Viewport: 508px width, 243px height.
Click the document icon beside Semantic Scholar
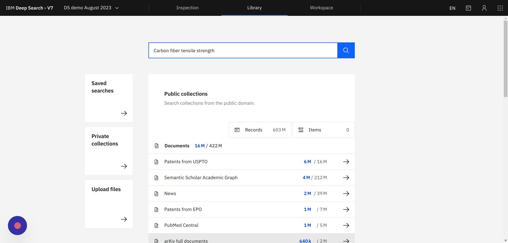click(156, 178)
